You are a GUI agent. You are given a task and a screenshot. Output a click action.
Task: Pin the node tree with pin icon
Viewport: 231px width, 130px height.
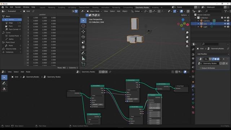110,72
